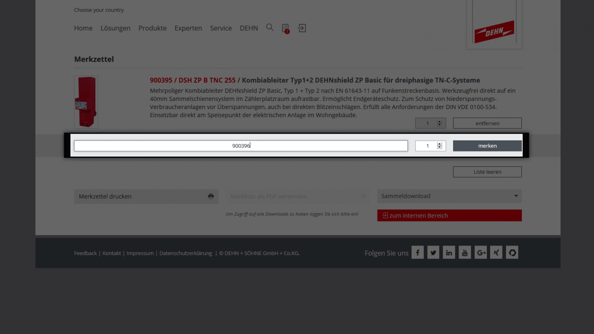Viewport: 594px width, 334px height.
Task: Open the Lösungen menu
Action: tap(115, 28)
